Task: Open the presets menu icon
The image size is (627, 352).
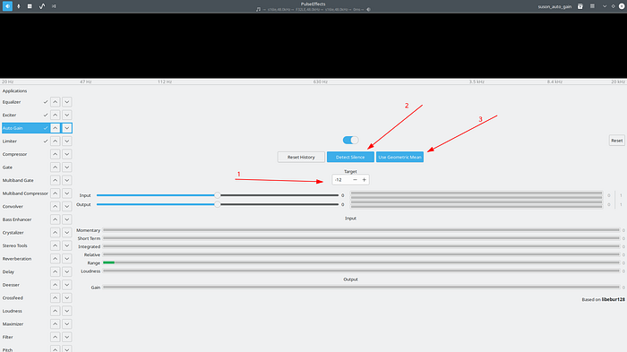Action: (580, 6)
